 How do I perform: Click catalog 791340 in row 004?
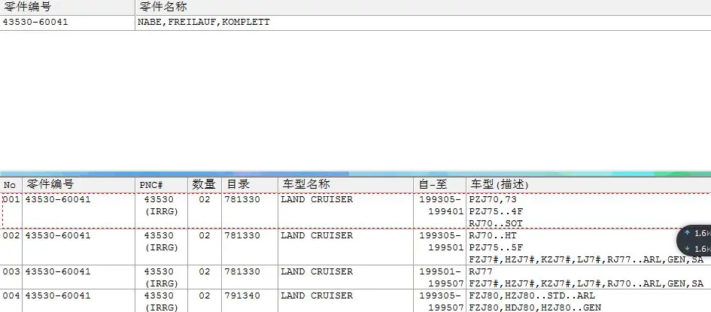(x=242, y=295)
